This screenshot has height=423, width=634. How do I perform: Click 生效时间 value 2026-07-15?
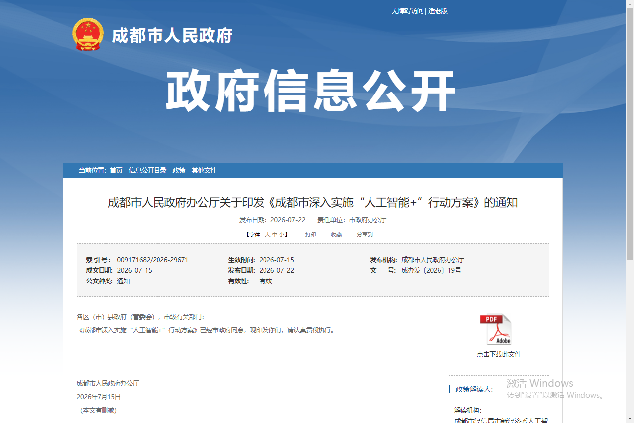point(277,260)
